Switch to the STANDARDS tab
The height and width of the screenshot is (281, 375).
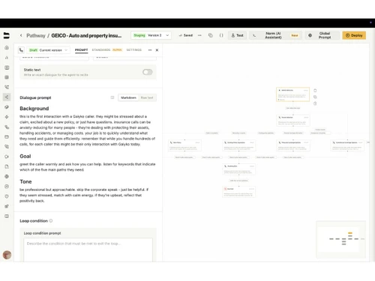(x=101, y=50)
